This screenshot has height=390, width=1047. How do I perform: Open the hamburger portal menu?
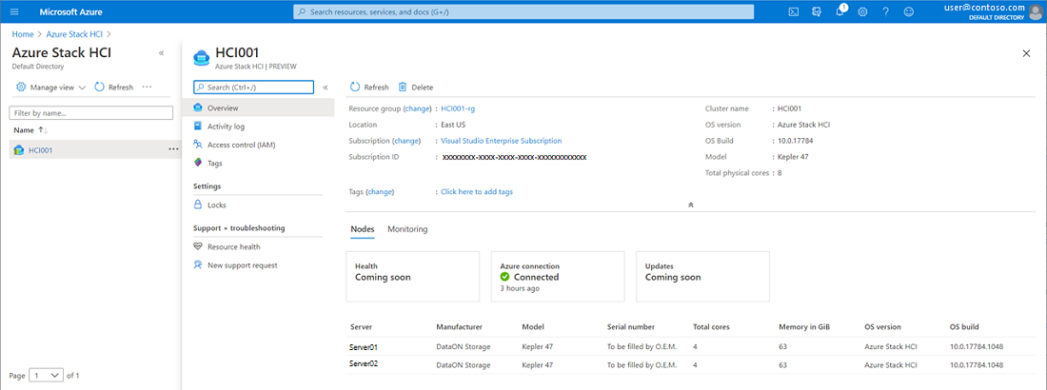14,11
